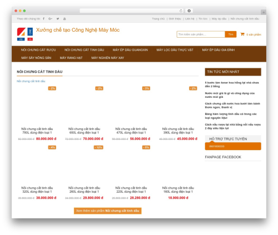Click the shopping cart icon
The width and height of the screenshot is (278, 235).
[242, 34]
